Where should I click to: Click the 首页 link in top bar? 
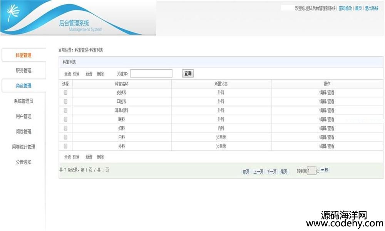[358, 8]
